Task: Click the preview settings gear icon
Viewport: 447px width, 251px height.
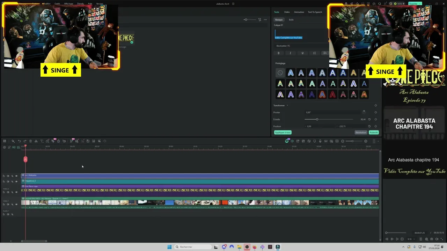Action: pyautogui.click(x=426, y=239)
